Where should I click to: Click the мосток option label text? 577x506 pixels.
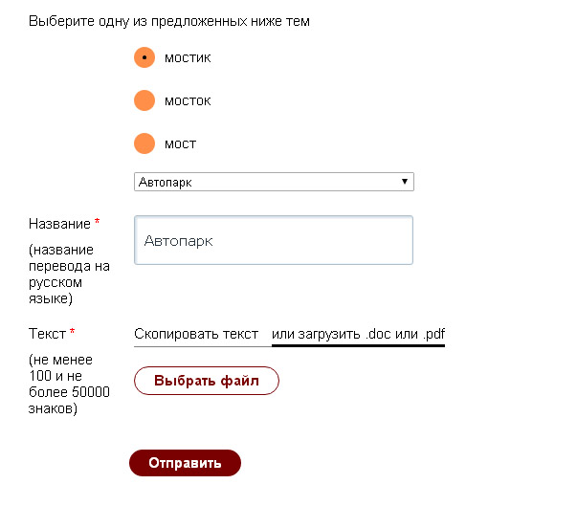click(188, 100)
